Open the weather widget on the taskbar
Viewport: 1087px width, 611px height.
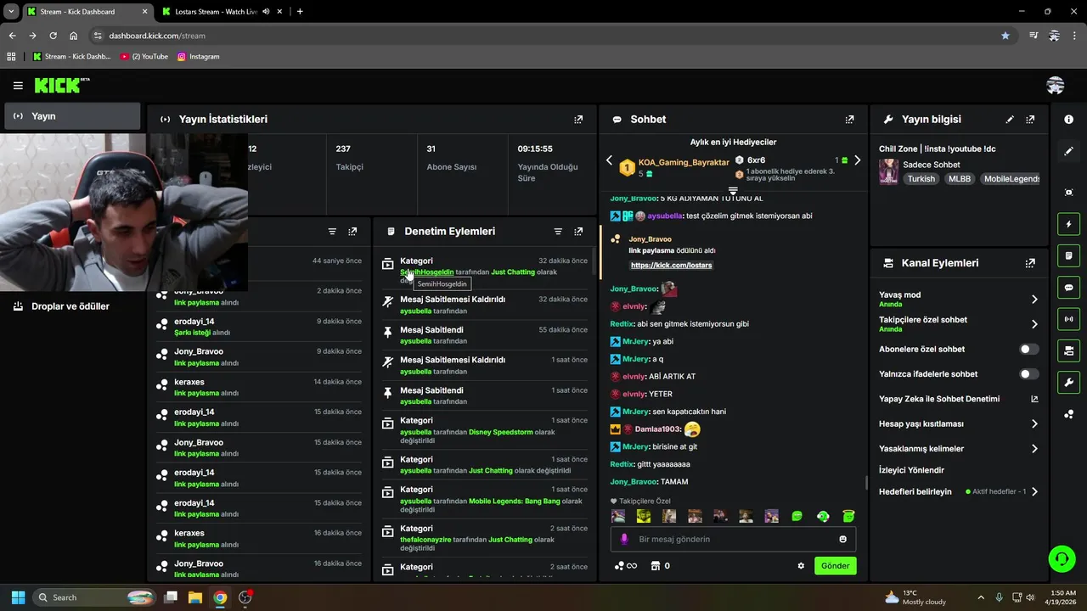[915, 597]
